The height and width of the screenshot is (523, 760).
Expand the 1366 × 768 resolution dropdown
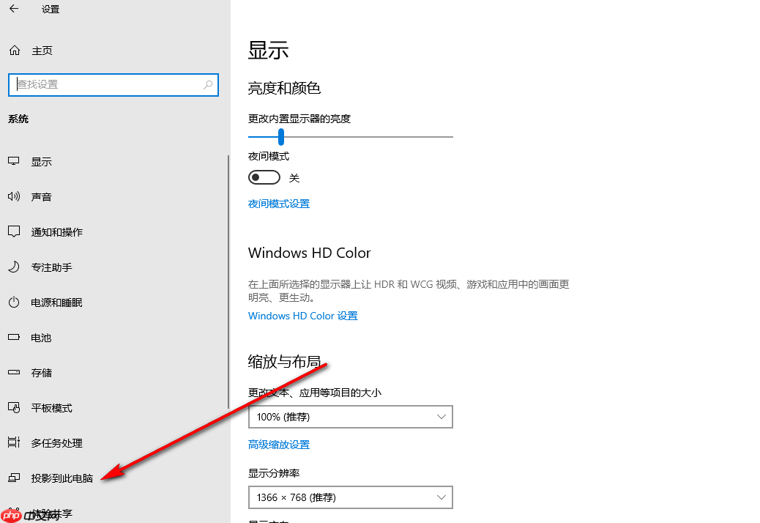(x=350, y=497)
